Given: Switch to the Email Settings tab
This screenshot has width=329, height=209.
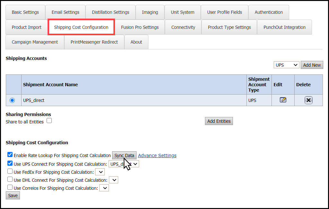Looking at the screenshot, I should [65, 12].
